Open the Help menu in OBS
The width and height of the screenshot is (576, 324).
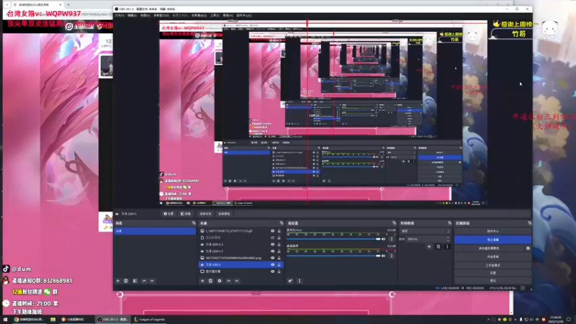click(228, 15)
